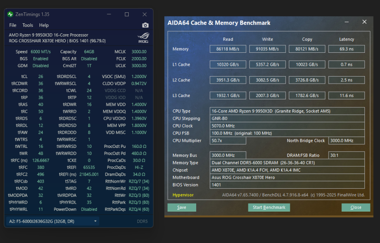Click MEM VDD value 1.4000V
This screenshot has width=380, height=243.
coord(139,105)
